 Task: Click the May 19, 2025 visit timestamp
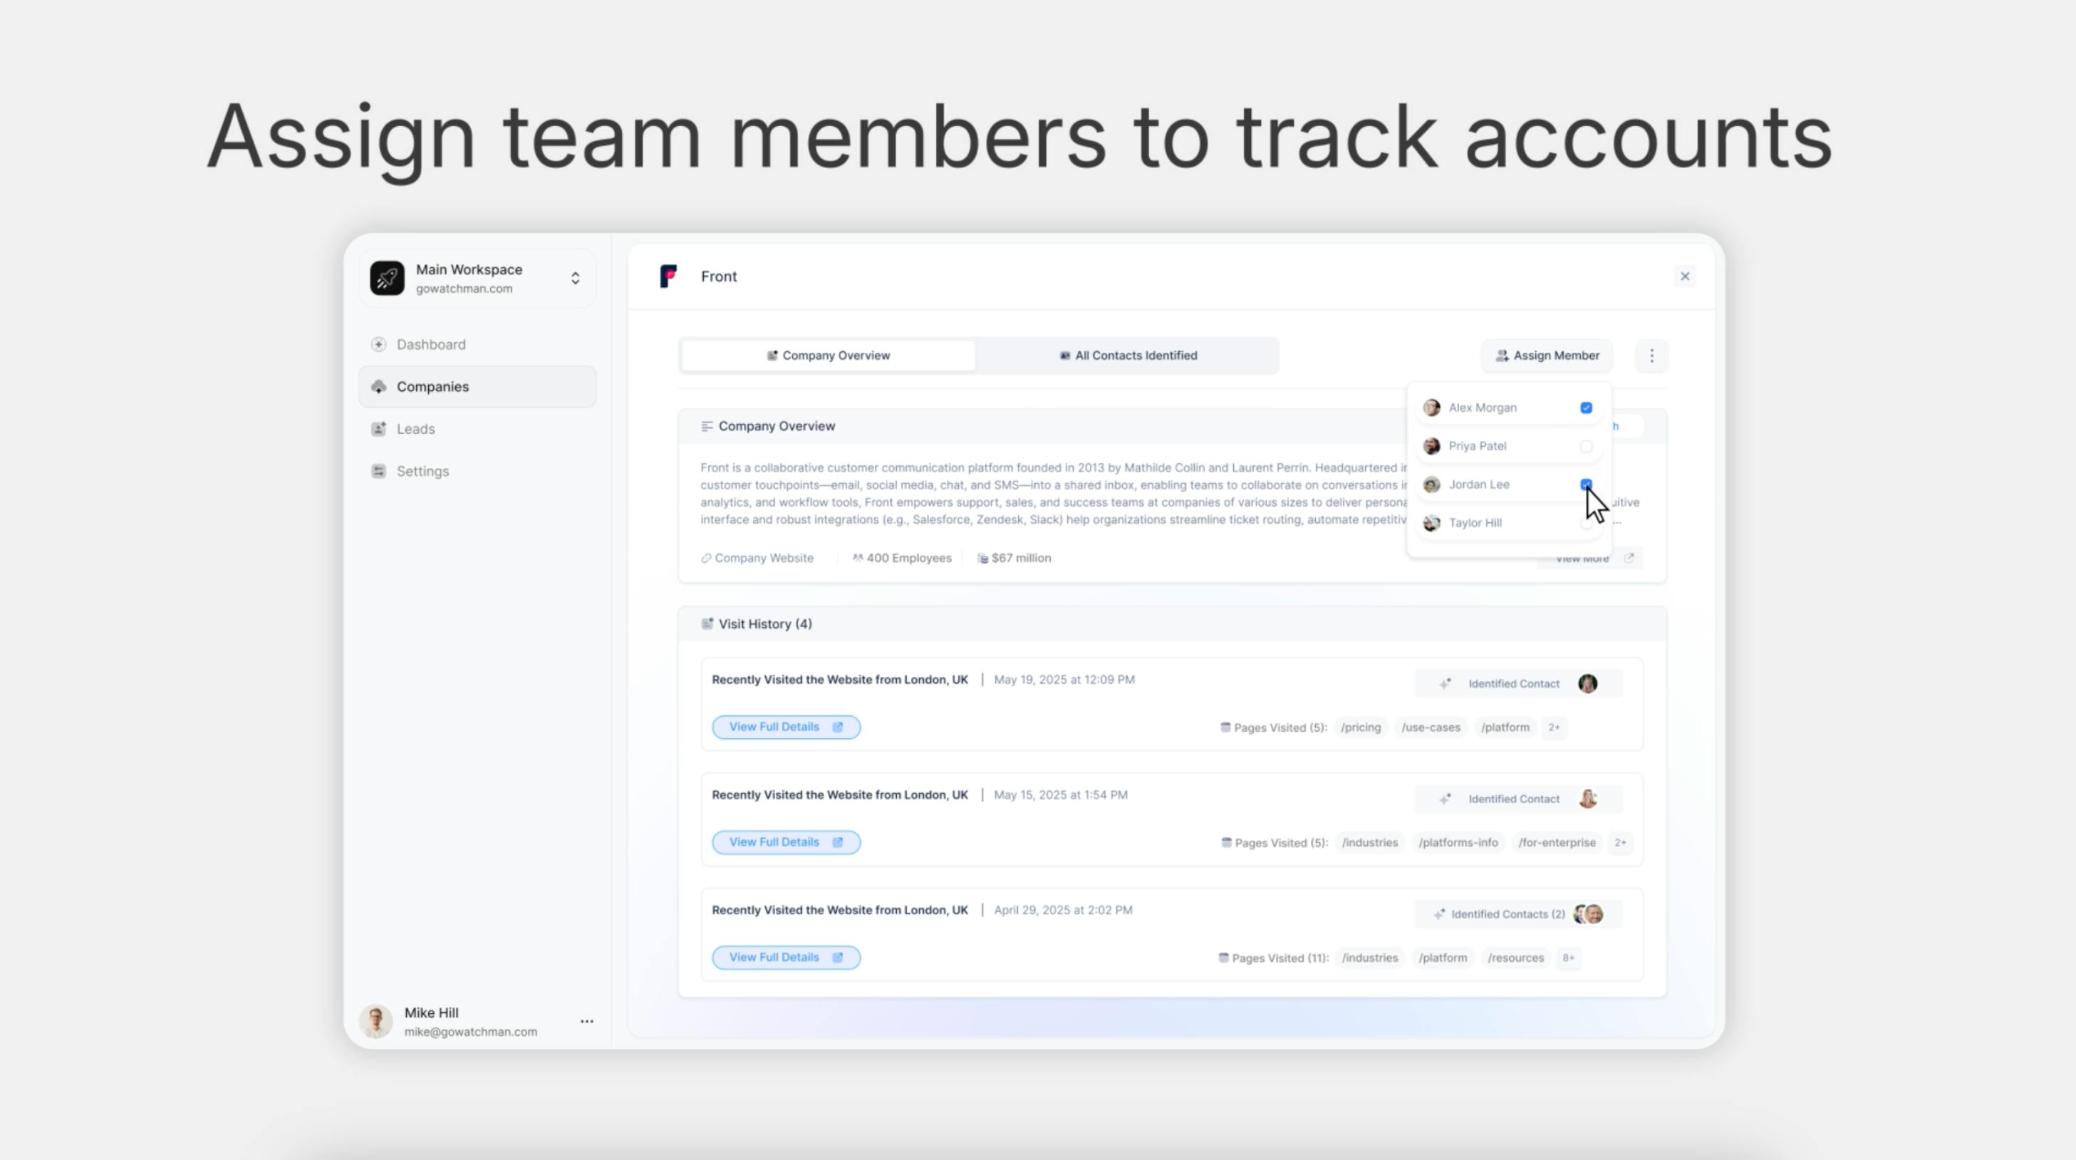click(1064, 680)
